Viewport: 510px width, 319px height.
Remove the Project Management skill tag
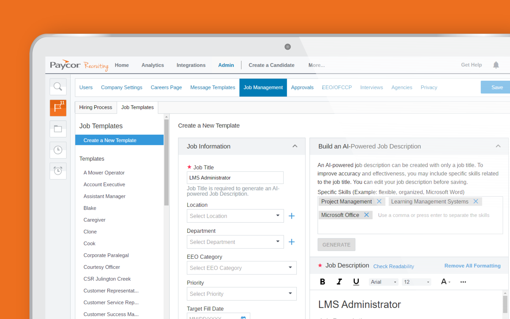pyautogui.click(x=379, y=201)
